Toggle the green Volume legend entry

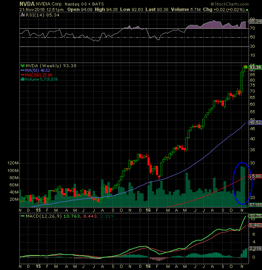(x=40, y=79)
